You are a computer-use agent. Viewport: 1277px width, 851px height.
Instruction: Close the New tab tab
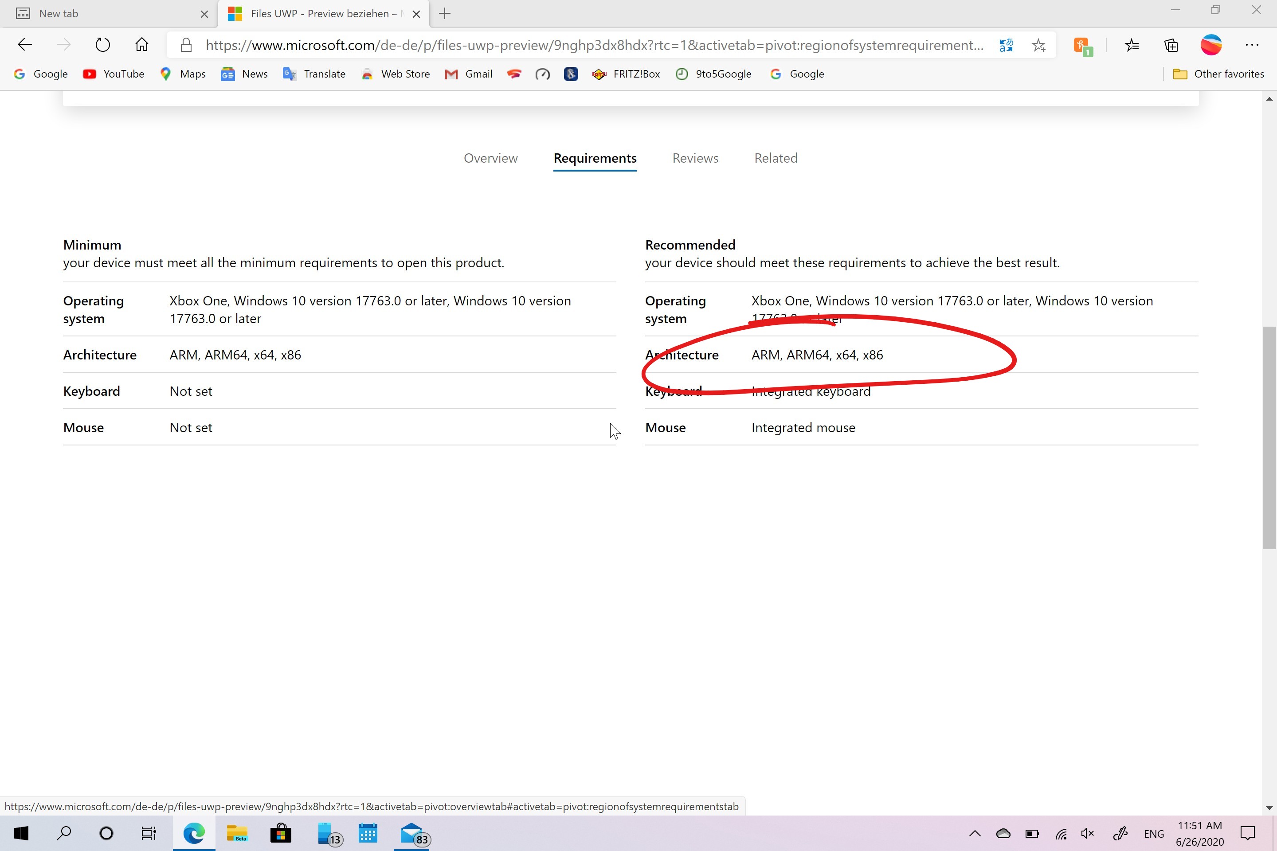point(205,14)
